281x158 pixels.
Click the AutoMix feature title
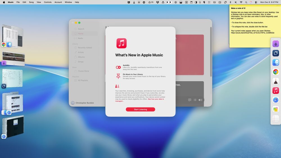coord(126,65)
